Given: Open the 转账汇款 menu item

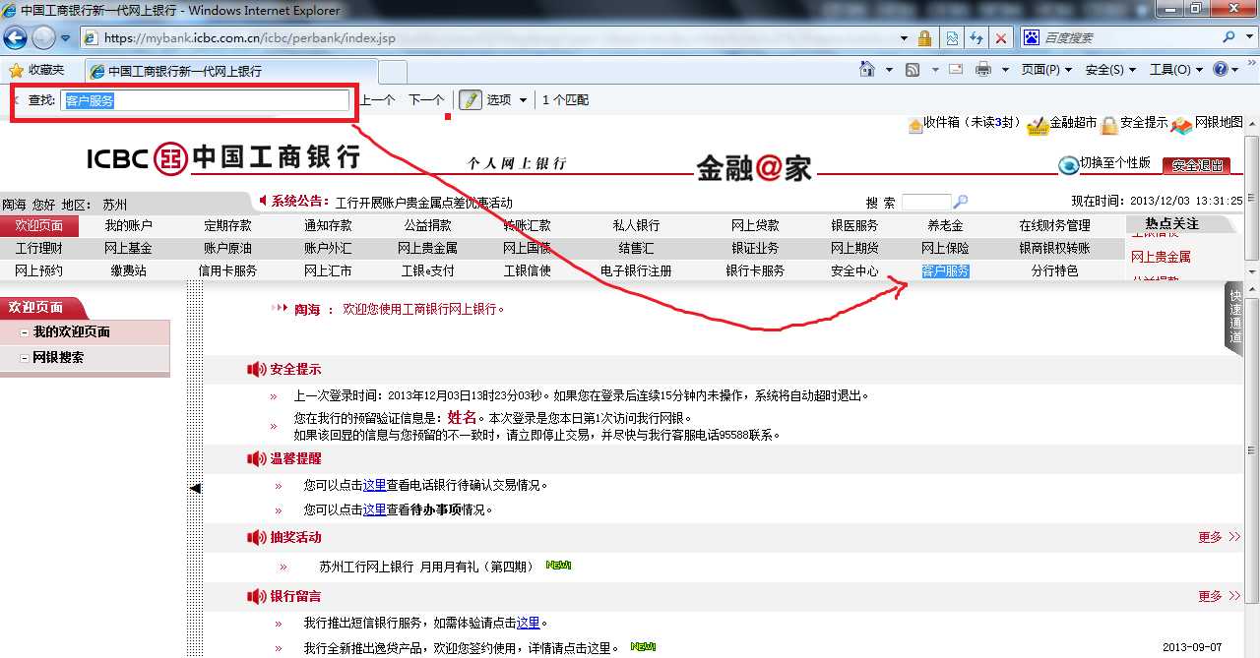Looking at the screenshot, I should click(527, 226).
